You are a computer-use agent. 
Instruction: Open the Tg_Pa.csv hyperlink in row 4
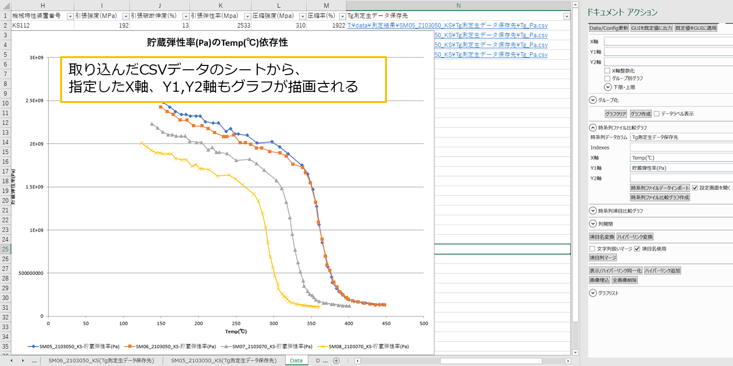[491, 45]
